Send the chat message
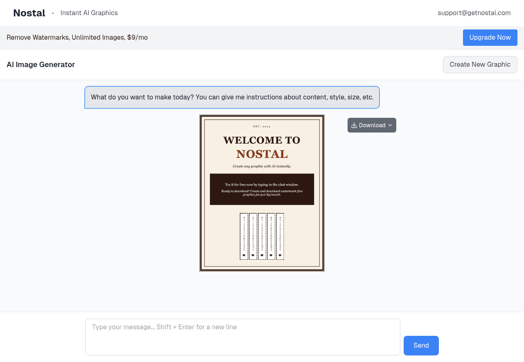The height and width of the screenshot is (362, 524). (421, 346)
